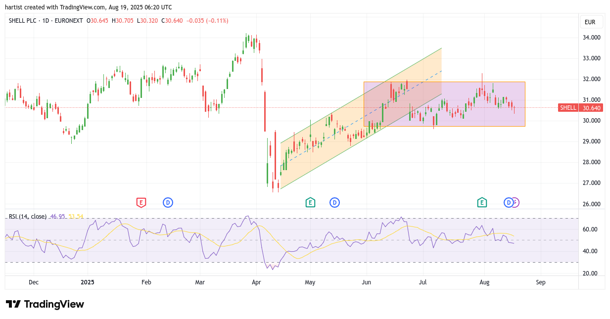610x319 pixels.
Task: Click the Mar label on time axis
Action: pos(200,282)
